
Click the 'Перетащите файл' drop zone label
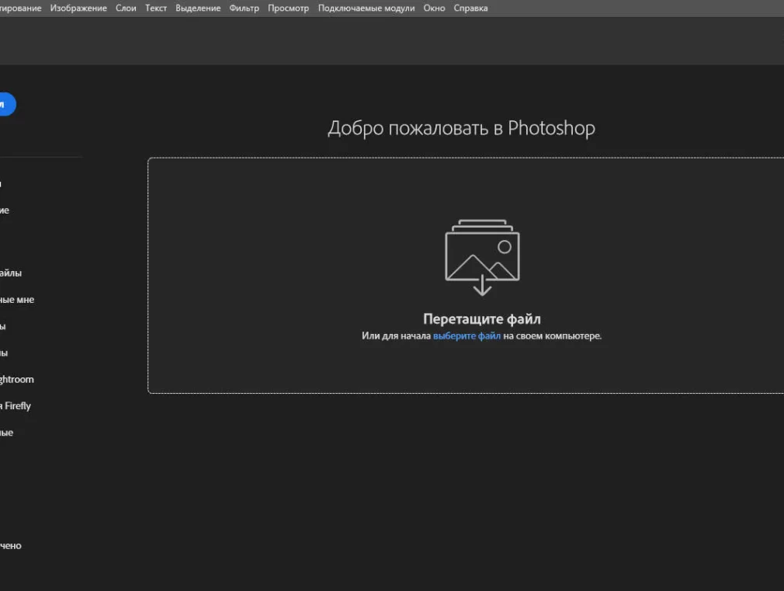pyautogui.click(x=481, y=319)
